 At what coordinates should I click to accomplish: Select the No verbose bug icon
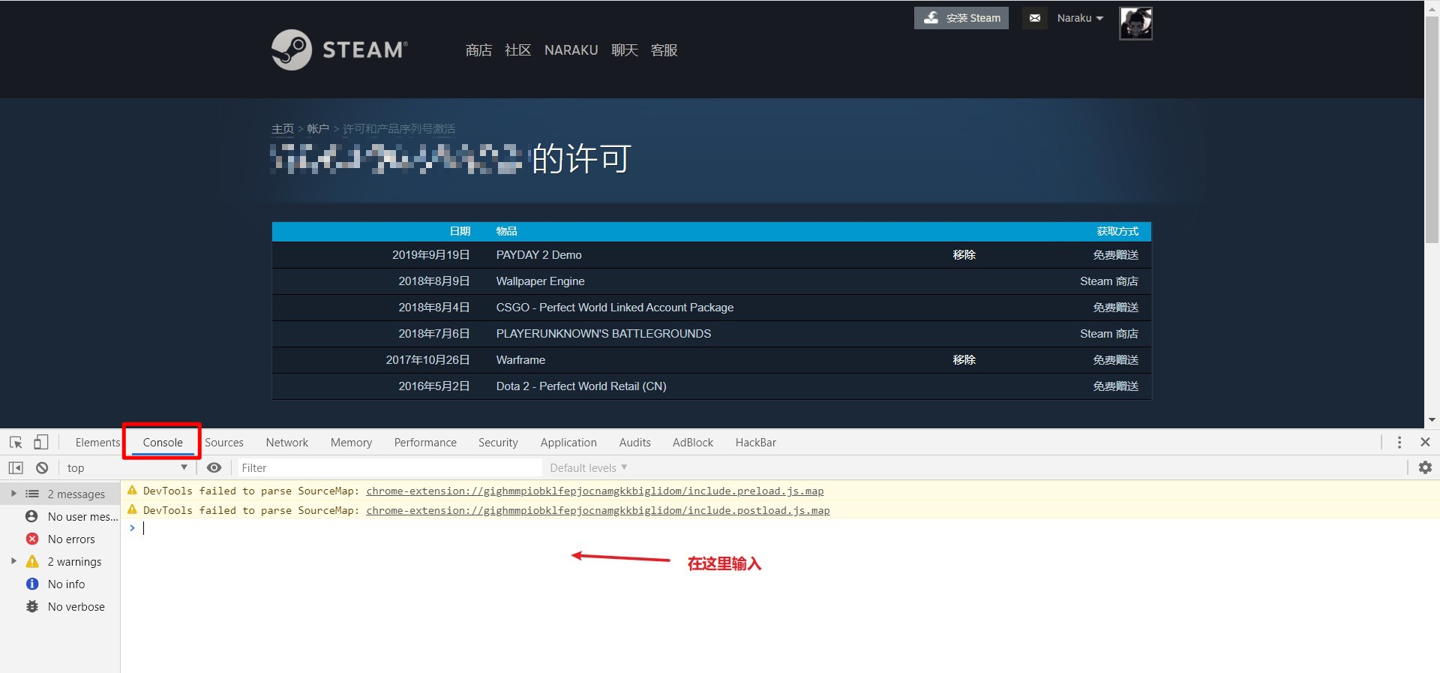coord(32,606)
